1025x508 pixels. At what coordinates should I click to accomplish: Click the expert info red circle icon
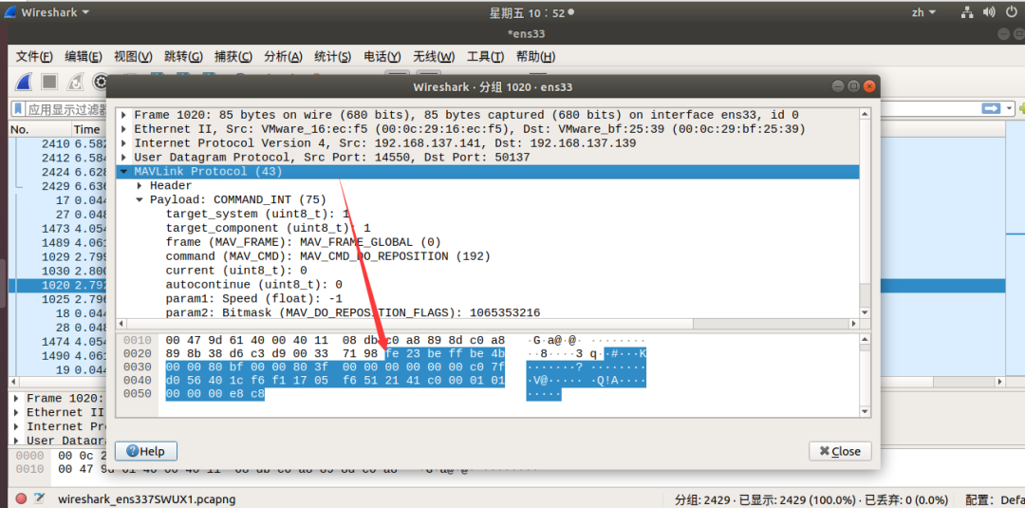tap(21, 499)
